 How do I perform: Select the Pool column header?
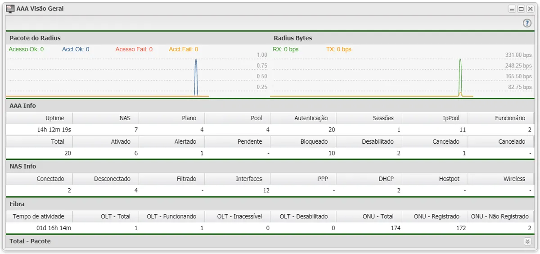237,118
